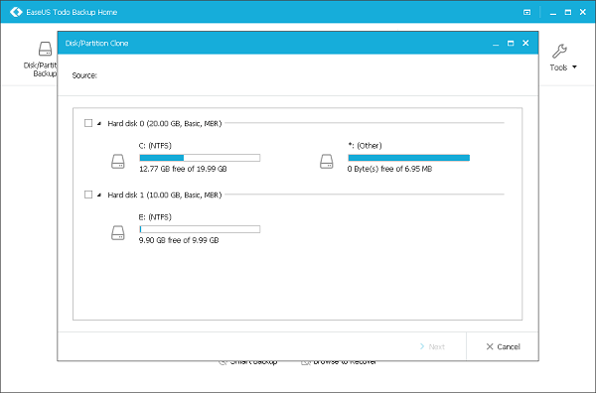Screen dimensions: 596x393
Task: Cancel the Disk/Partition Clone dialog
Action: pos(503,346)
